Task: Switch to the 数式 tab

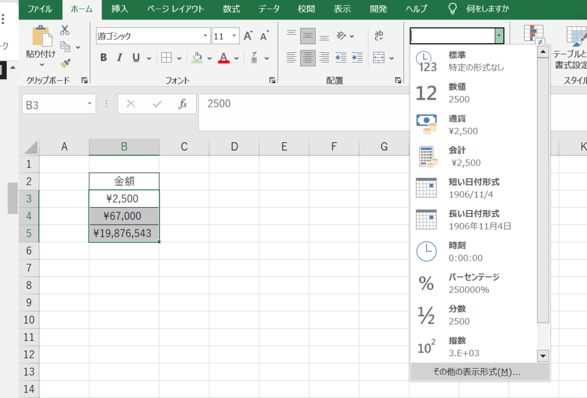Action: click(232, 9)
